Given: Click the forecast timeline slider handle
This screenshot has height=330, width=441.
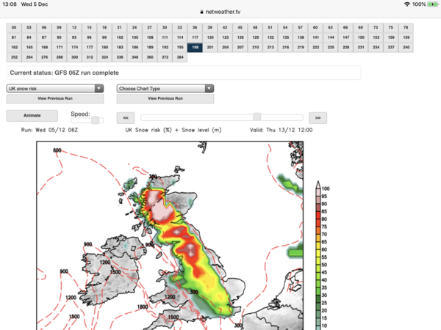Looking at the screenshot, I should coord(257,117).
